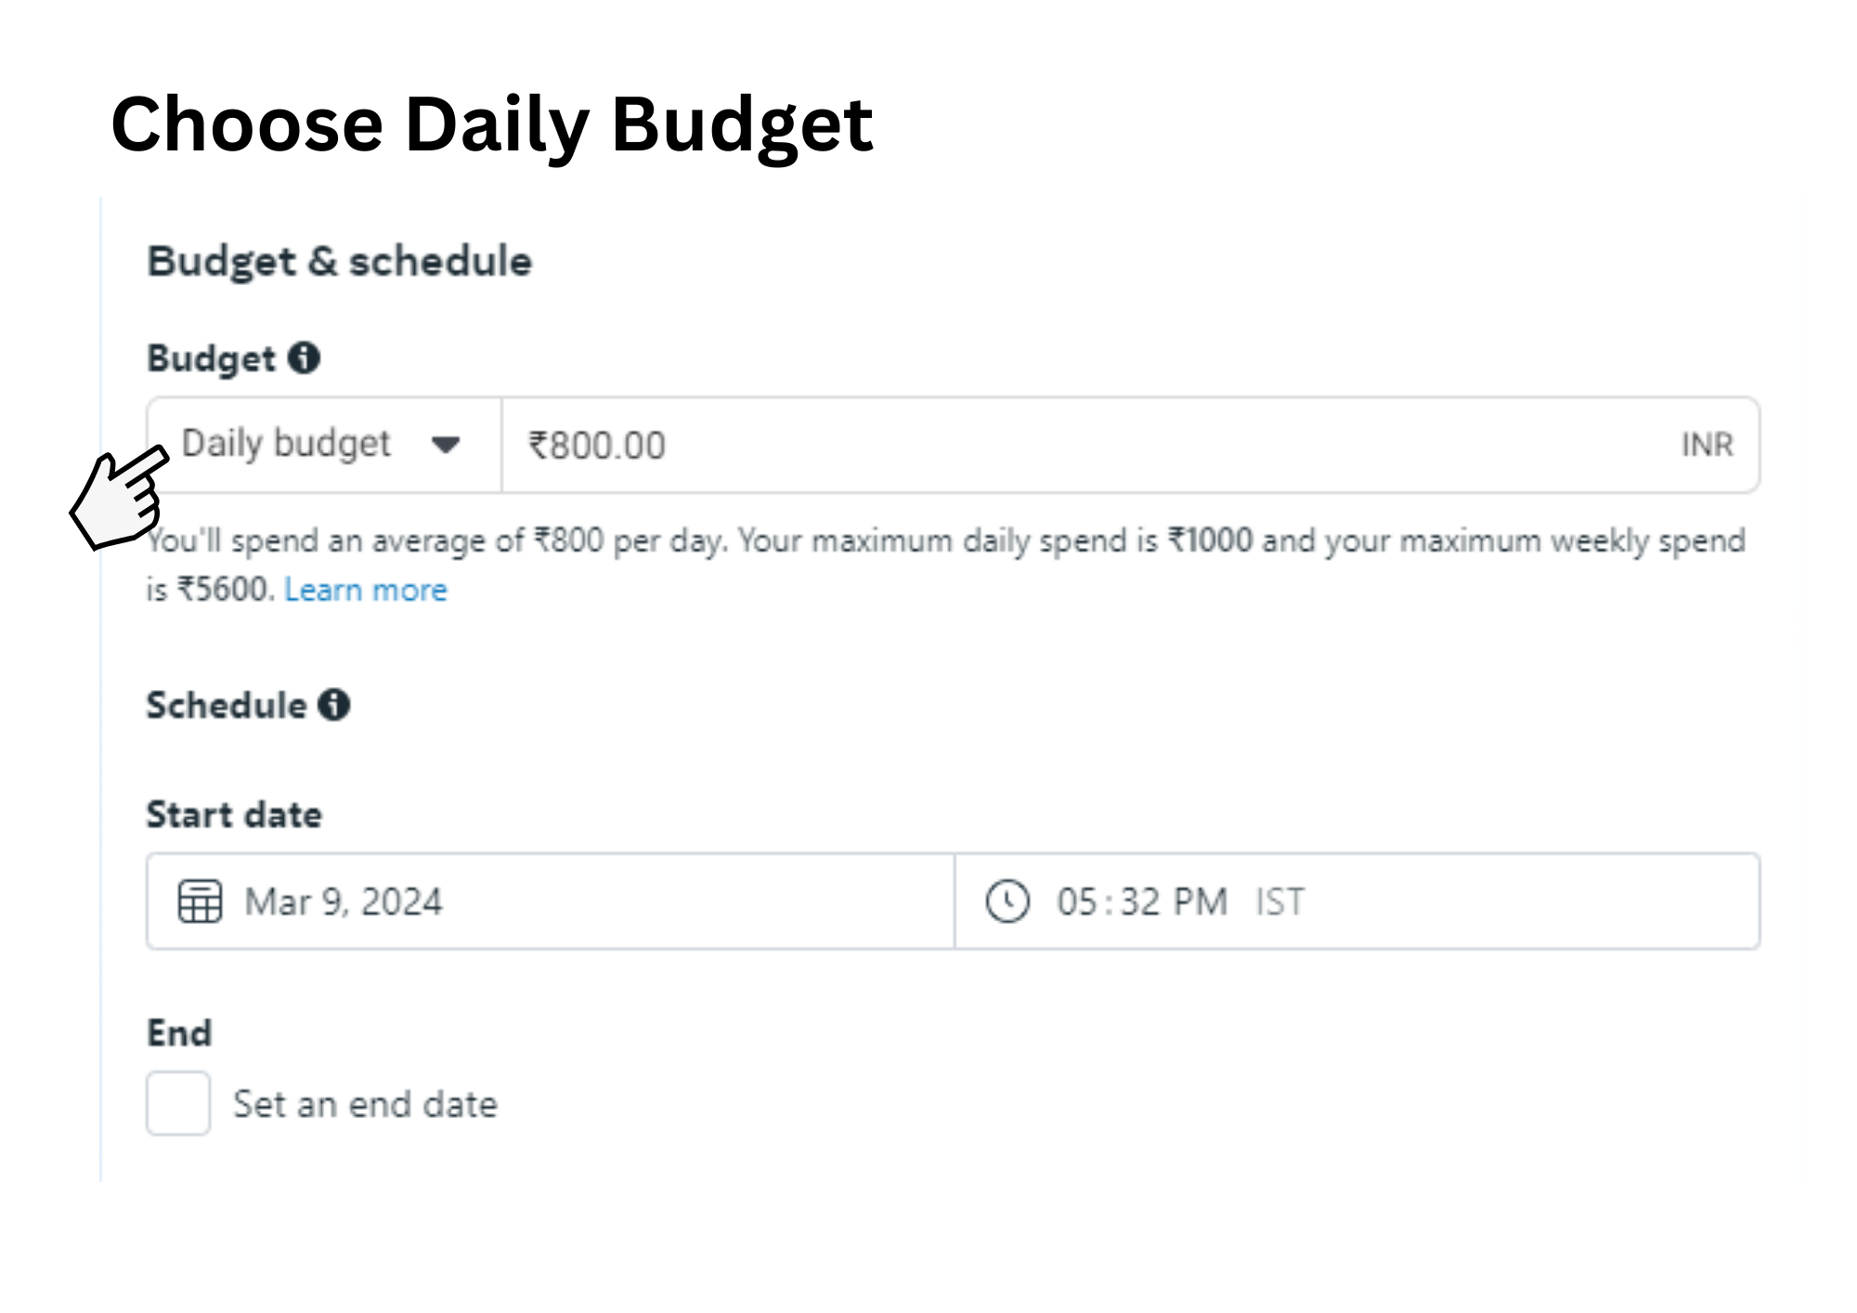Select the "Daily budget" type selector text
Screen dimensions: 1857x1313
coord(286,444)
